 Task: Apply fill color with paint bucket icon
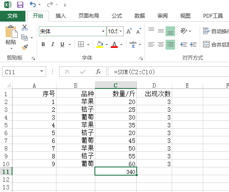(x=100, y=44)
